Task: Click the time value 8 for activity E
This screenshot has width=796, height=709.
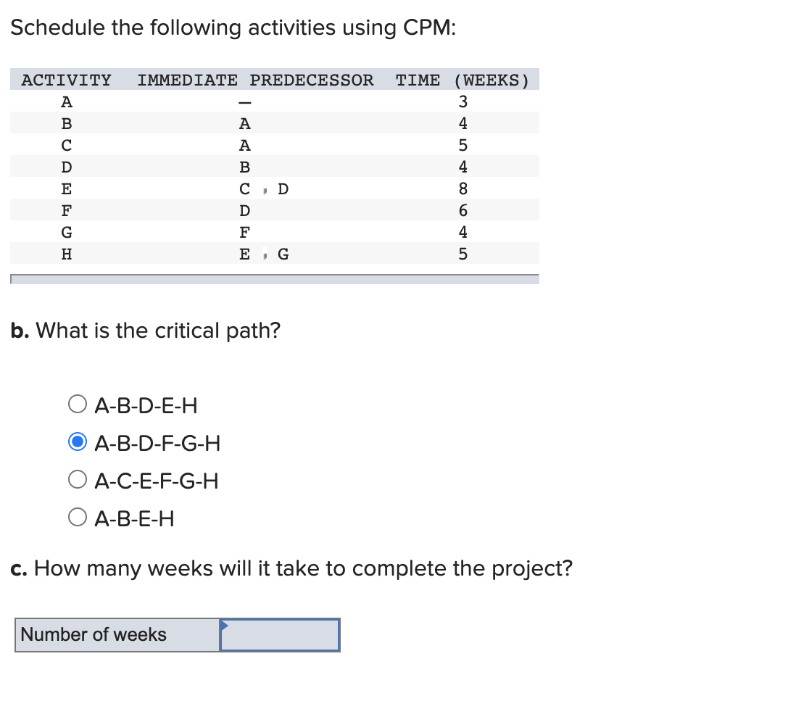Action: coord(463,188)
